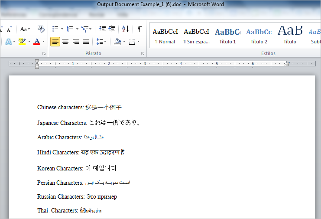The image size is (321, 219).
Task: Increase the paragraph indent
Action: (113, 29)
